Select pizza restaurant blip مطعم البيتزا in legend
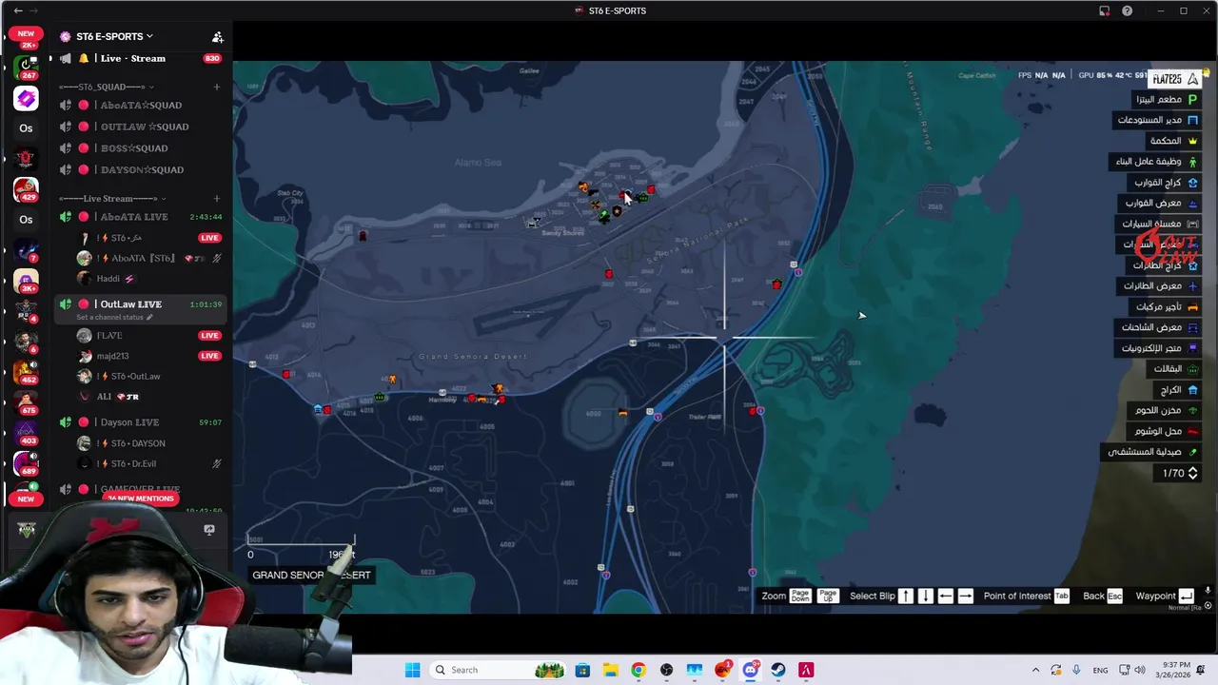This screenshot has height=685, width=1218. click(1166, 100)
